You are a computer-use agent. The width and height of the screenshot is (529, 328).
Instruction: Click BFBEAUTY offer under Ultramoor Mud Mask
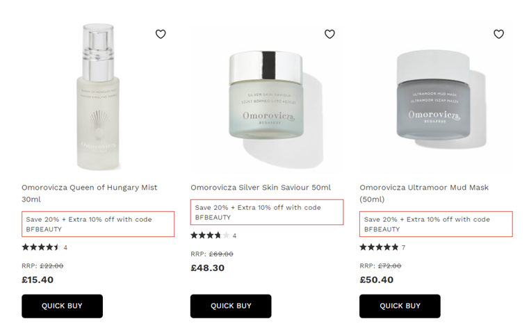click(436, 224)
